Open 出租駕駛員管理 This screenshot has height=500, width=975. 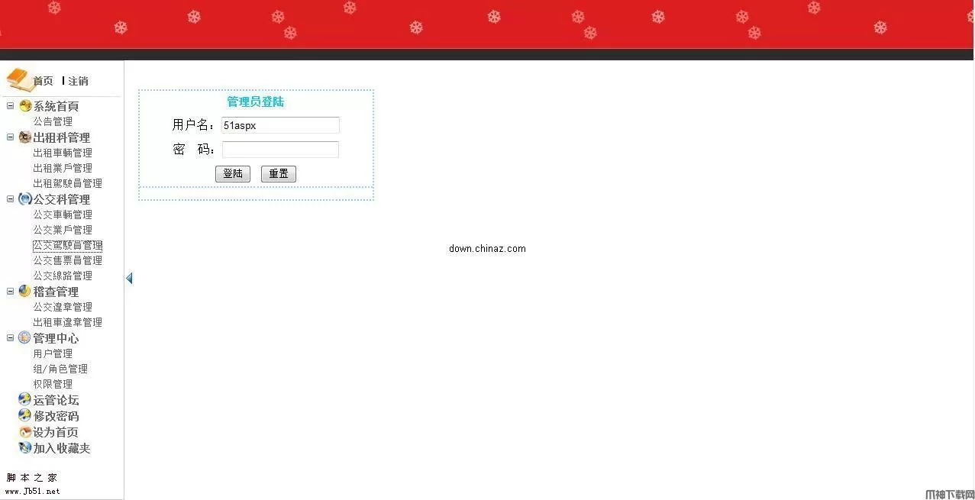coord(67,183)
